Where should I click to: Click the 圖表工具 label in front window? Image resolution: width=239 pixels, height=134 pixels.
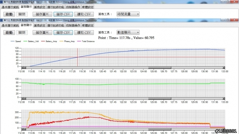[105, 32]
